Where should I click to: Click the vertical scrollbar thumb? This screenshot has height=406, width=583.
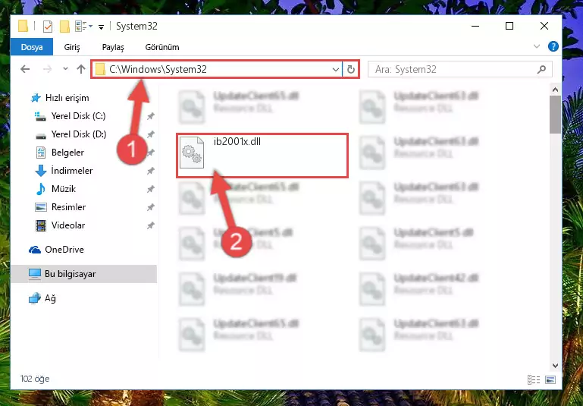(x=555, y=115)
